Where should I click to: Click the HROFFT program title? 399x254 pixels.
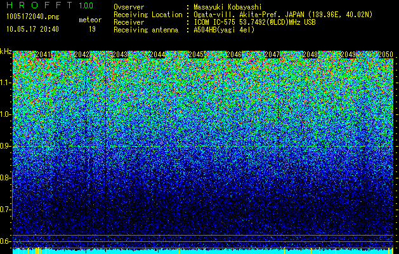point(39,5)
